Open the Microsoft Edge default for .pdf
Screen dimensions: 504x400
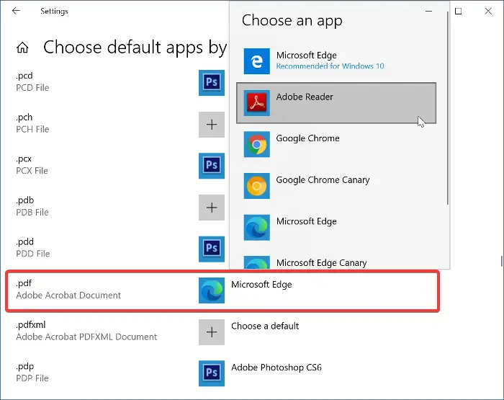tap(261, 285)
